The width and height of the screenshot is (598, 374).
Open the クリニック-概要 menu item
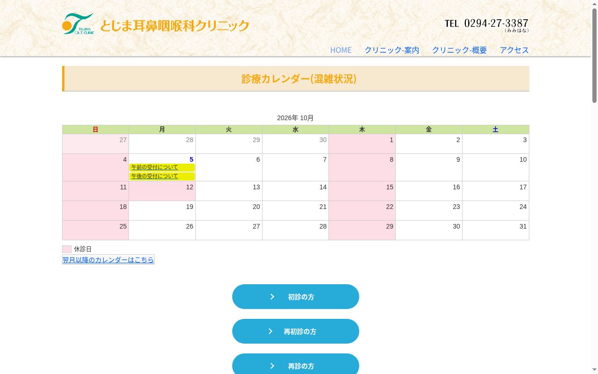tap(459, 50)
